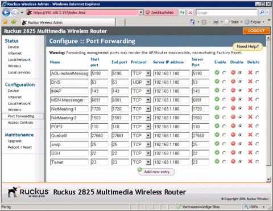The height and width of the screenshot is (211, 273).
Task: Click the browser Forward arrow button
Action: tap(15, 13)
